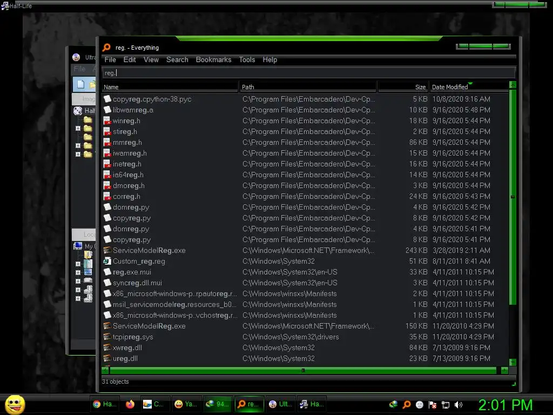Click the libwamreg.a file icon
553x415 pixels.
pos(107,110)
